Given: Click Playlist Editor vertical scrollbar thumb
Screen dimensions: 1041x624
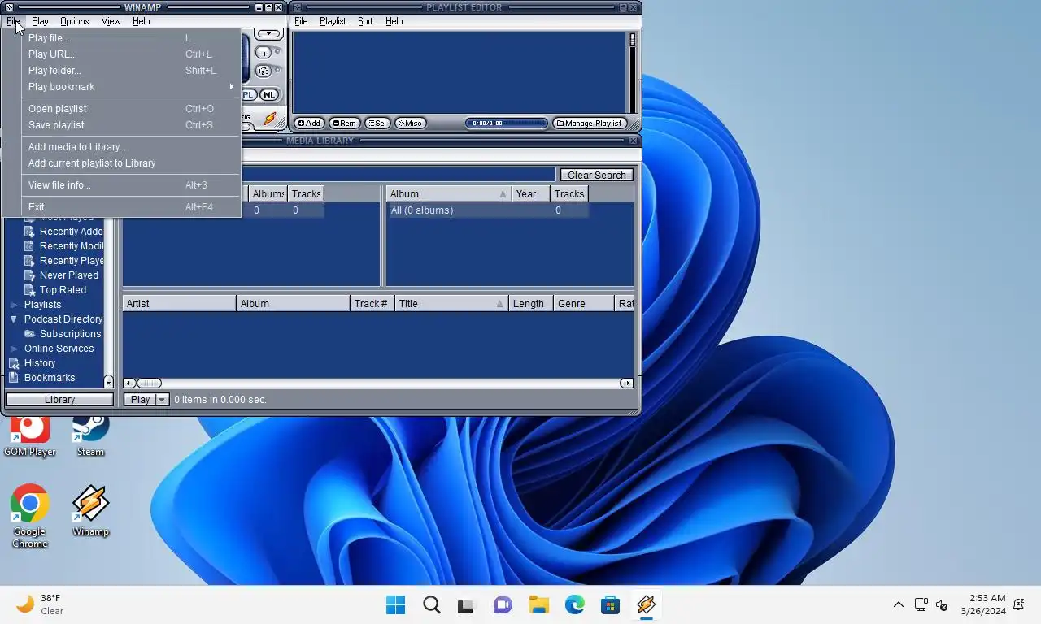Looking at the screenshot, I should [632, 39].
